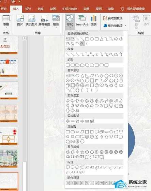The width and height of the screenshot is (151, 191).
Task: Click the 图表 chart button
Action: [x=93, y=20]
